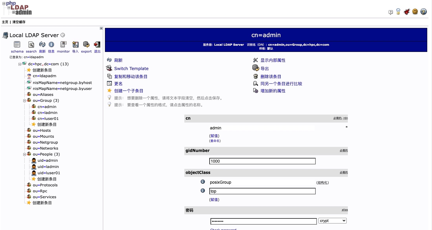Image resolution: width=432 pixels, height=230 pixels.
Task: Click the red devil donate icon
Action: [407, 12]
